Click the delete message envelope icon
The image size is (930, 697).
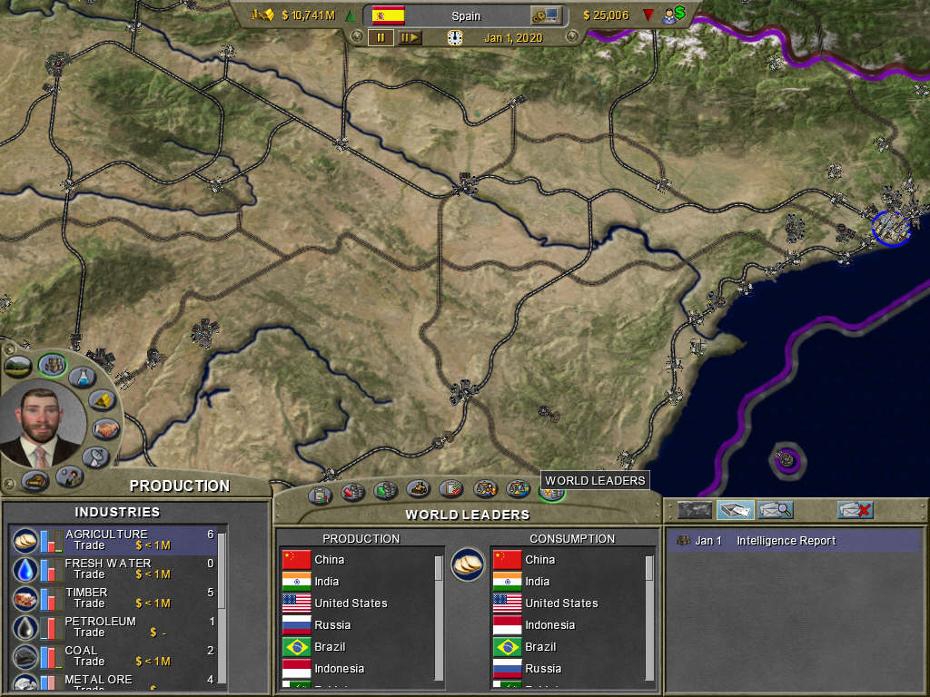click(855, 510)
